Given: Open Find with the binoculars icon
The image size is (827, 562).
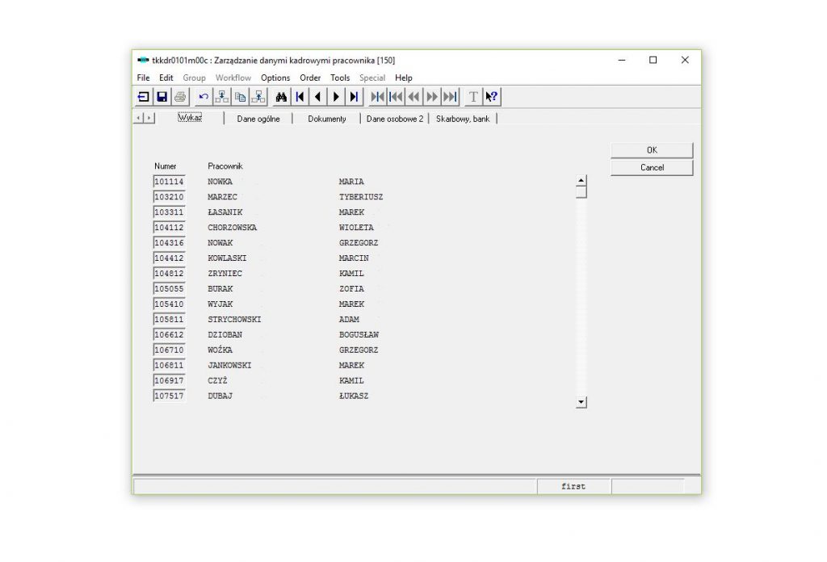Looking at the screenshot, I should (x=282, y=97).
